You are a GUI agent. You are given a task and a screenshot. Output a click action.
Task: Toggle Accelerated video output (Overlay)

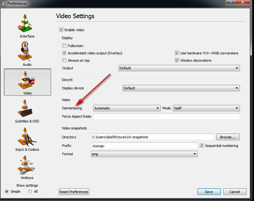coord(64,53)
